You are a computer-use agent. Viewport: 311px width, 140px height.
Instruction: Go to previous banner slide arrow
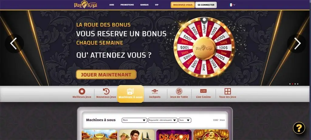click(x=14, y=44)
